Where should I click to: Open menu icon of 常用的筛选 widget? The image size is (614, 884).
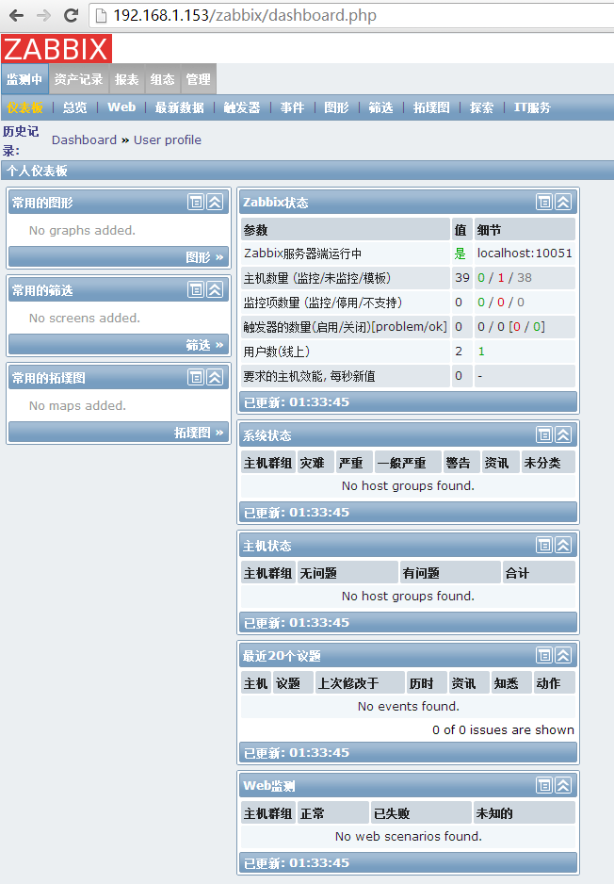[196, 289]
